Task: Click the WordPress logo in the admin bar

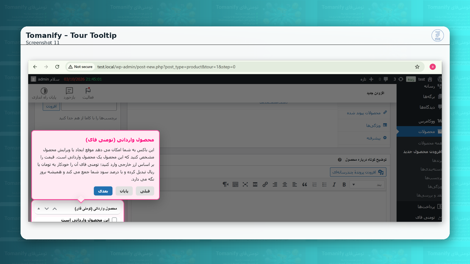Action: tap(440, 79)
